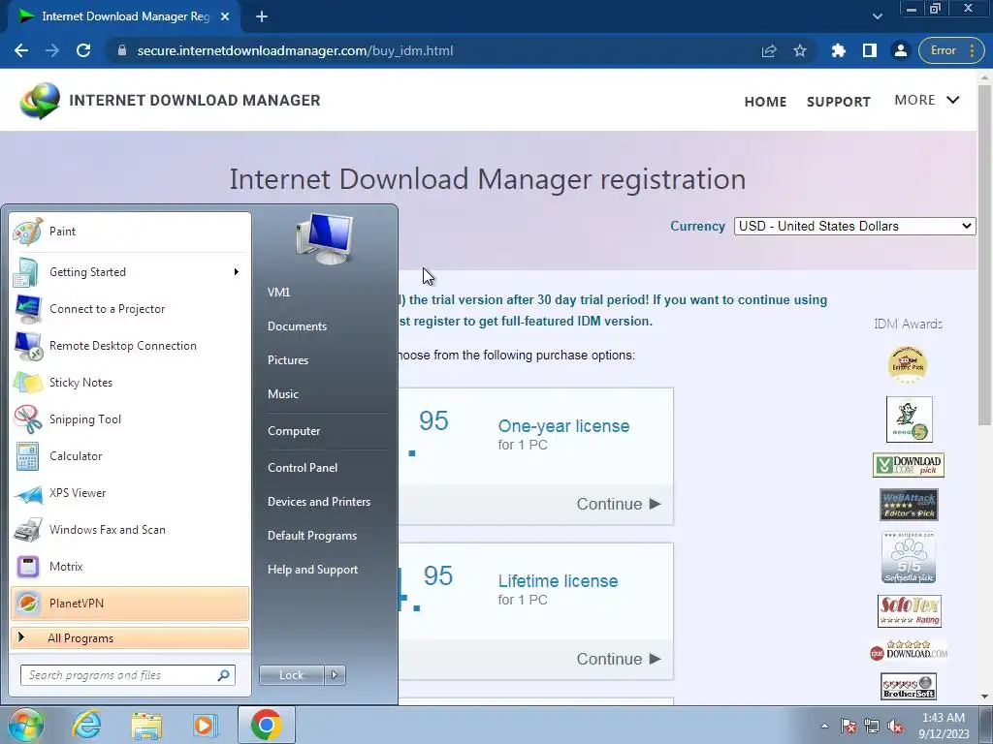Open Devices and Printers

[318, 502]
